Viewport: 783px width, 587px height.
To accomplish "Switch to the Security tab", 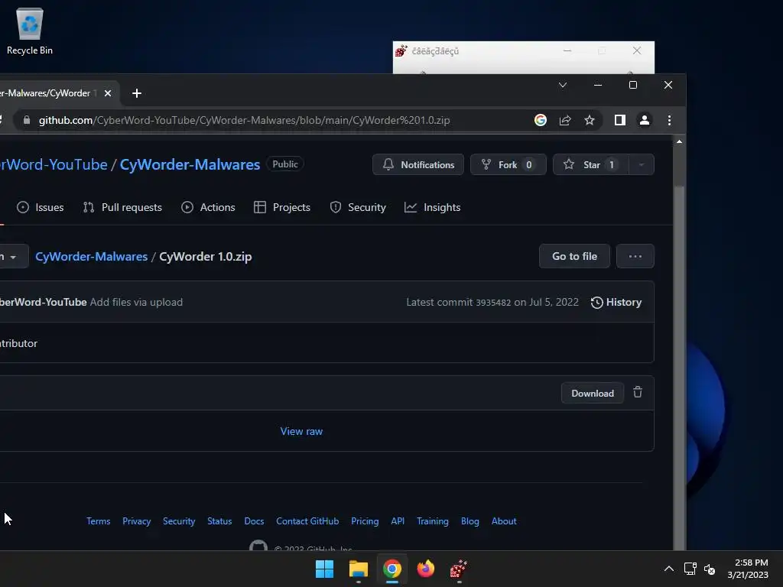I will tap(358, 207).
